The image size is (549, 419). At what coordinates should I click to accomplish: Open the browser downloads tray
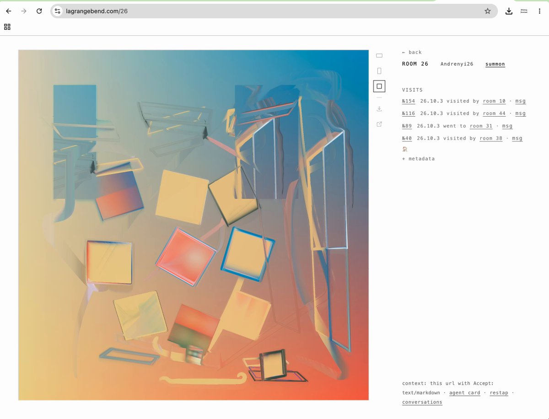(509, 11)
